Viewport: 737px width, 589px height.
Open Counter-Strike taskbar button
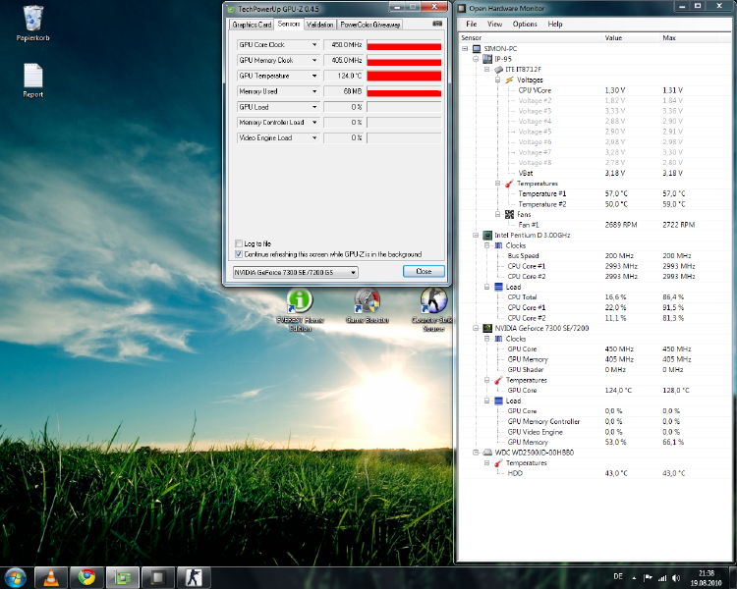(x=194, y=578)
